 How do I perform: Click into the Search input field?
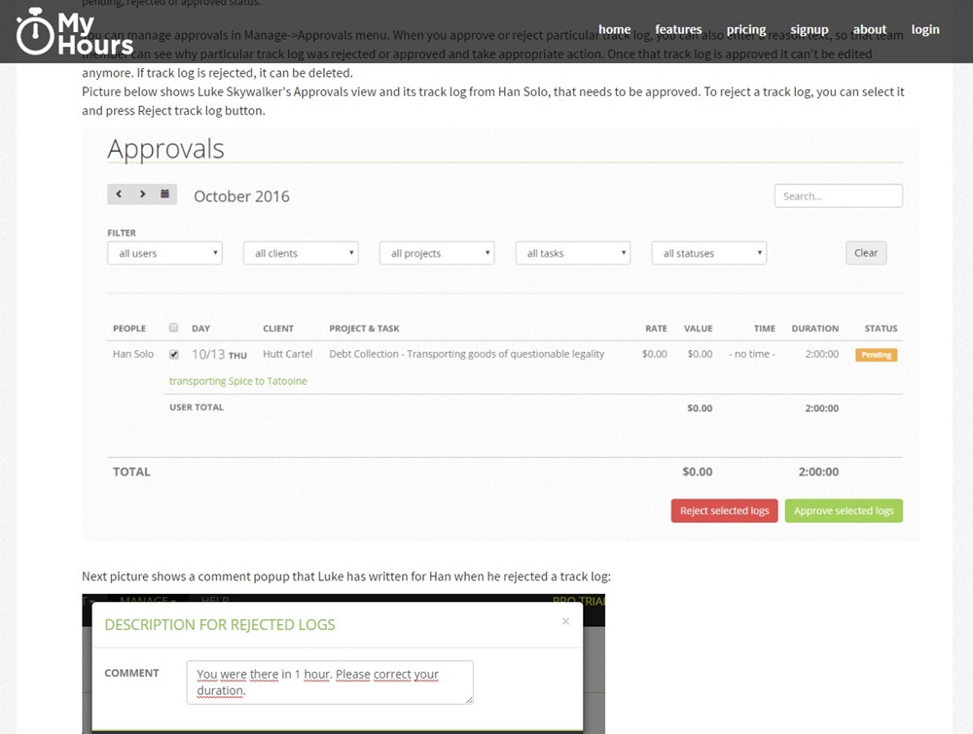pos(838,196)
